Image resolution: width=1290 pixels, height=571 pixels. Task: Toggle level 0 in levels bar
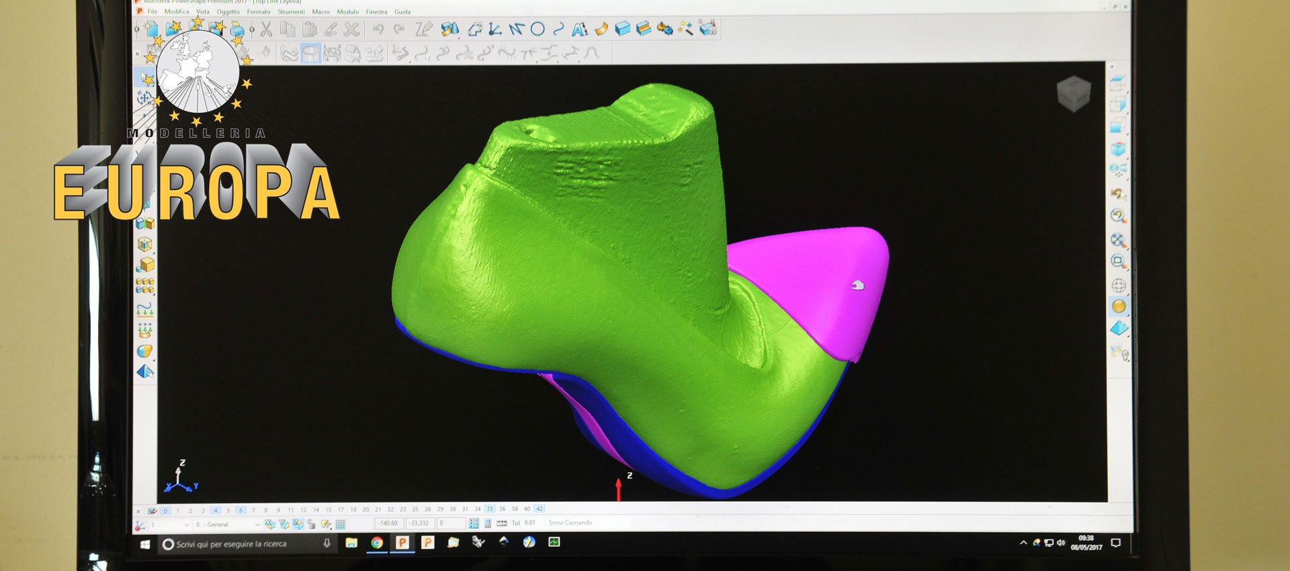pos(165,511)
